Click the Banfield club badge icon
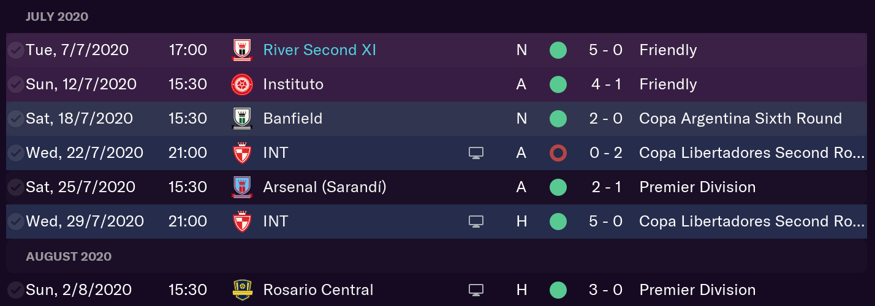The width and height of the screenshot is (875, 306). 242,118
